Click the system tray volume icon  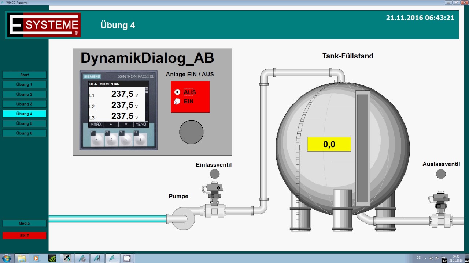[431, 258]
